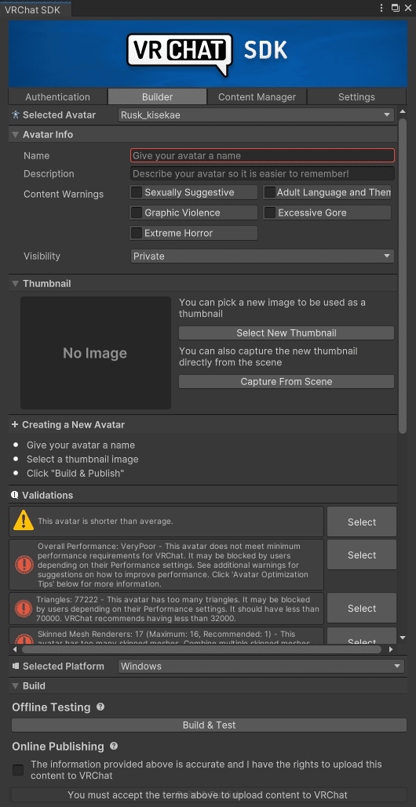Select the Builder tab

(157, 96)
